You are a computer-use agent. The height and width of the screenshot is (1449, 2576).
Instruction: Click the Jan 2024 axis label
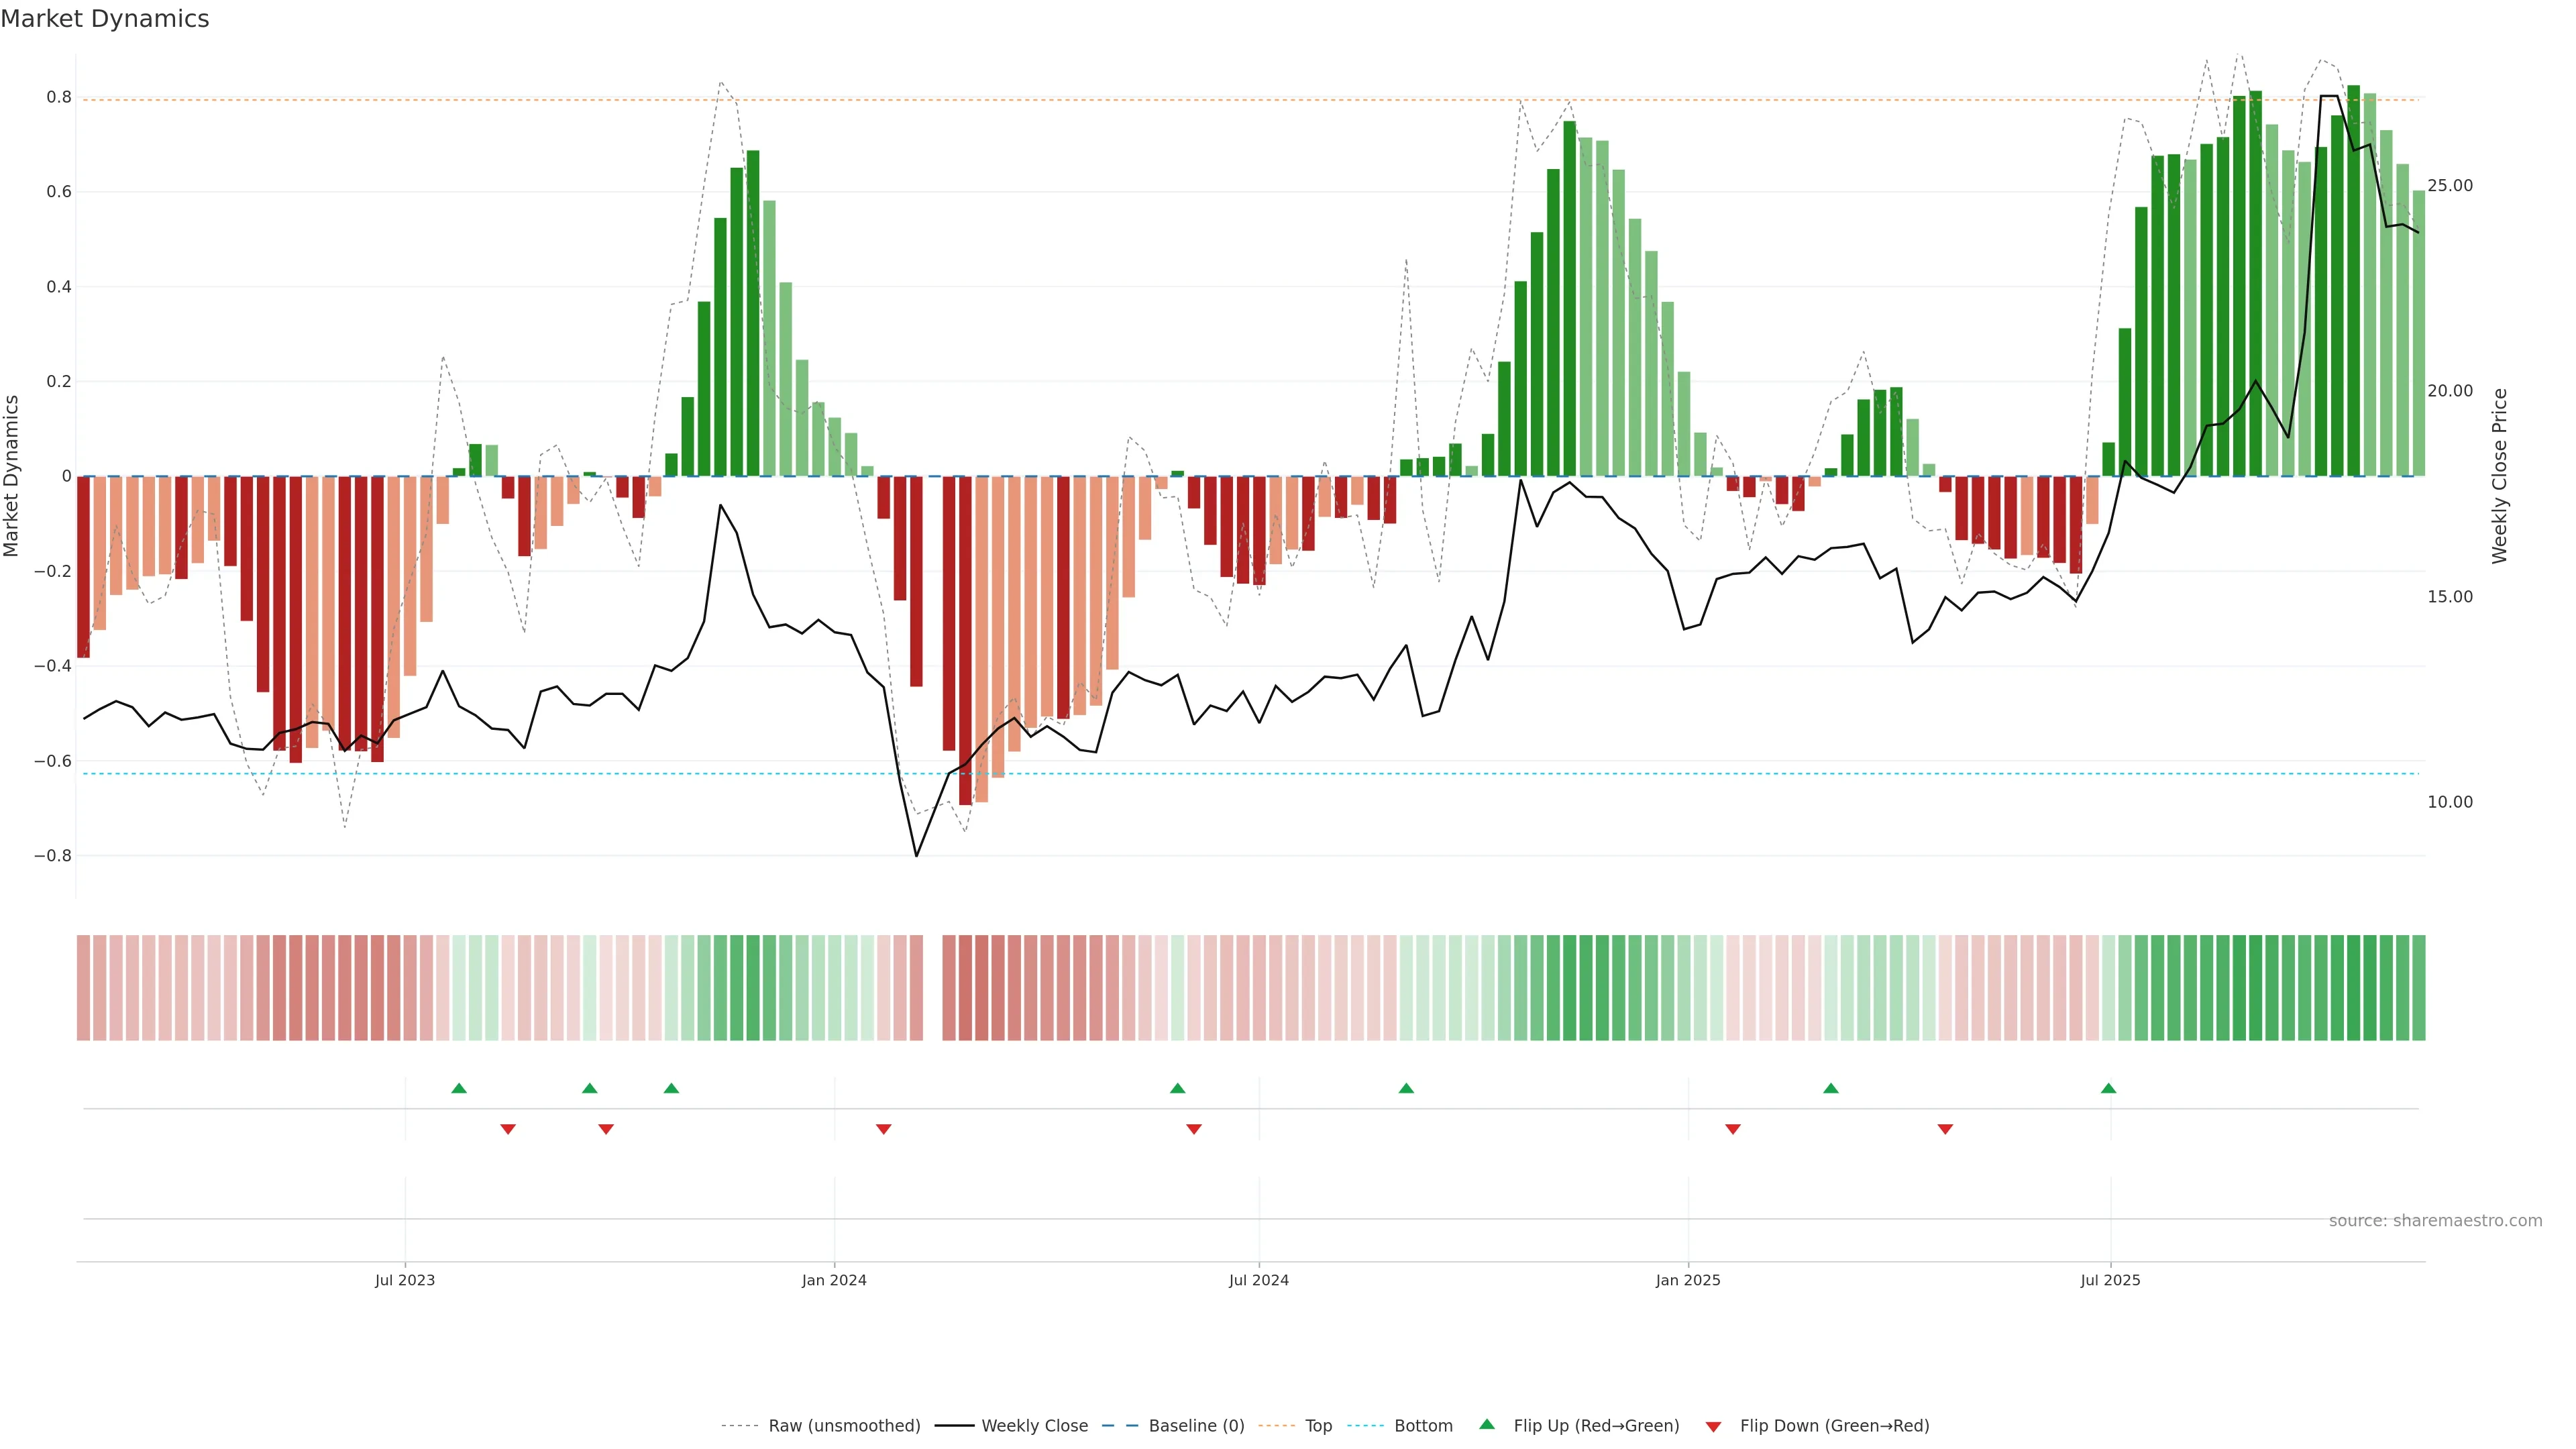(834, 1280)
